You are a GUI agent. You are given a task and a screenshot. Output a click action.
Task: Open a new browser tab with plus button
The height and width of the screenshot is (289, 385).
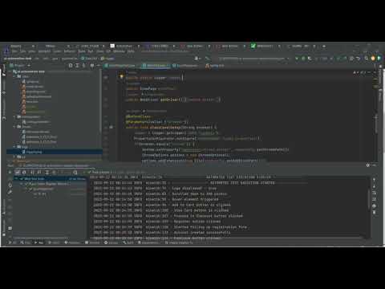coord(324,46)
